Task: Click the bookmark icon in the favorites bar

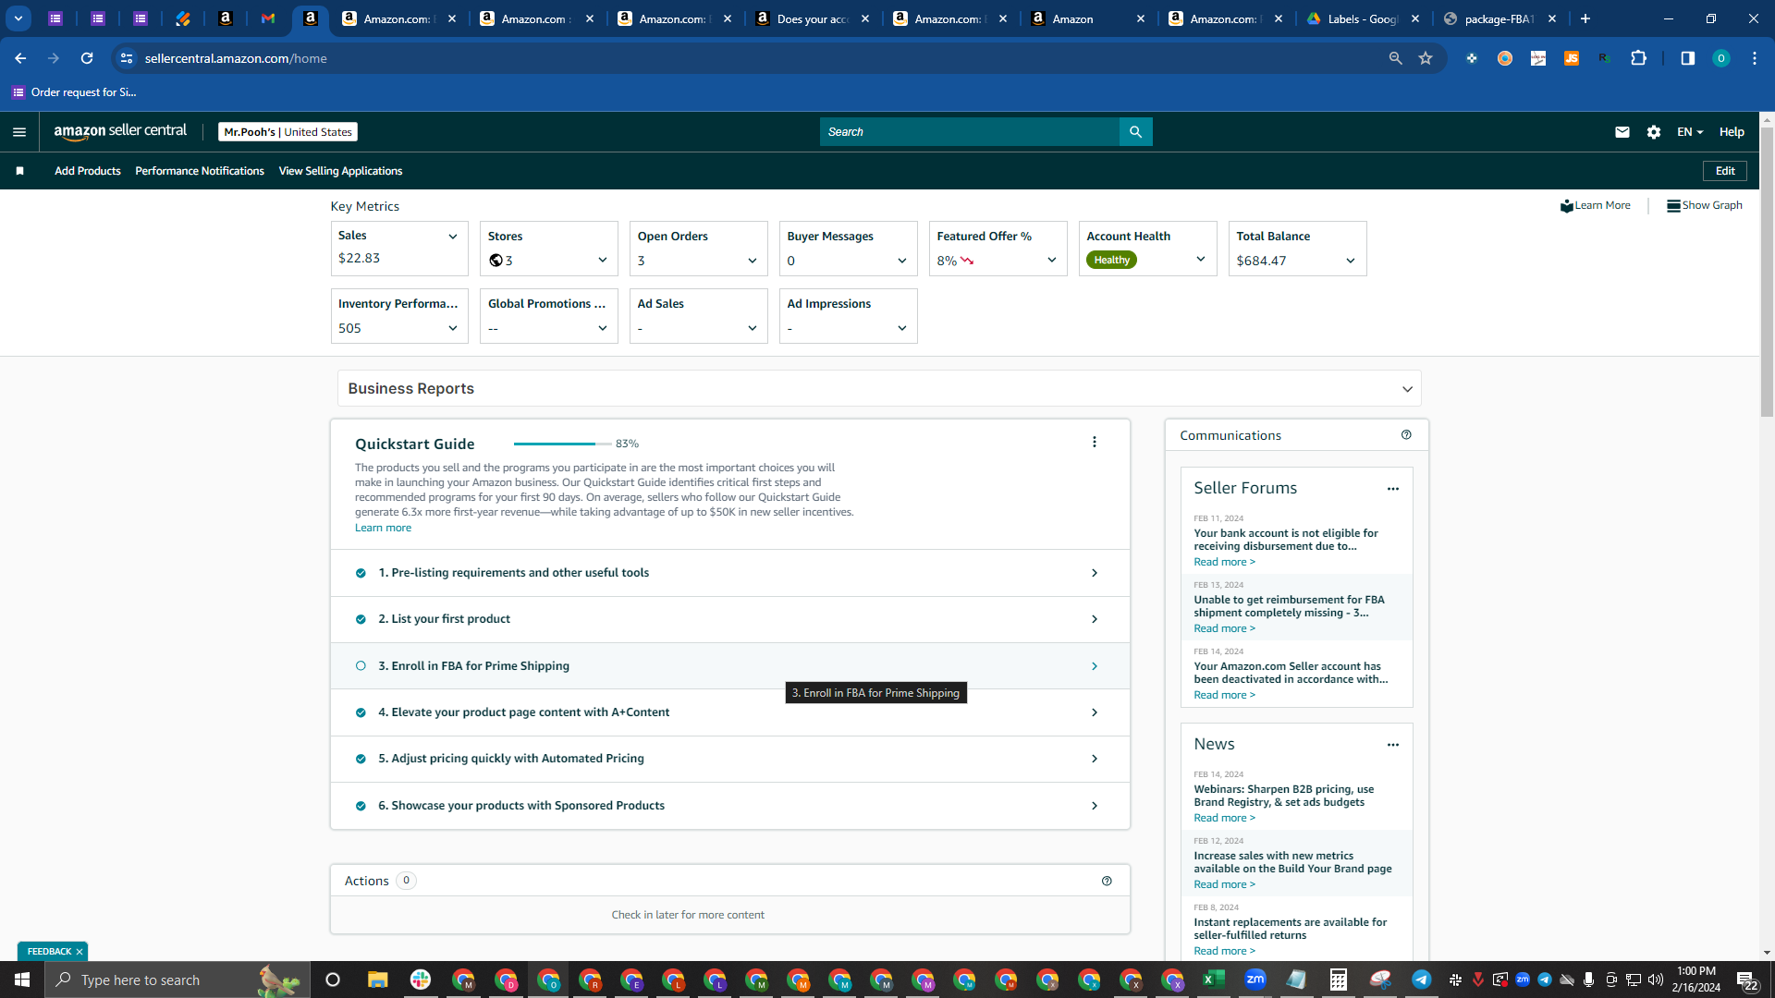Action: [x=19, y=171]
